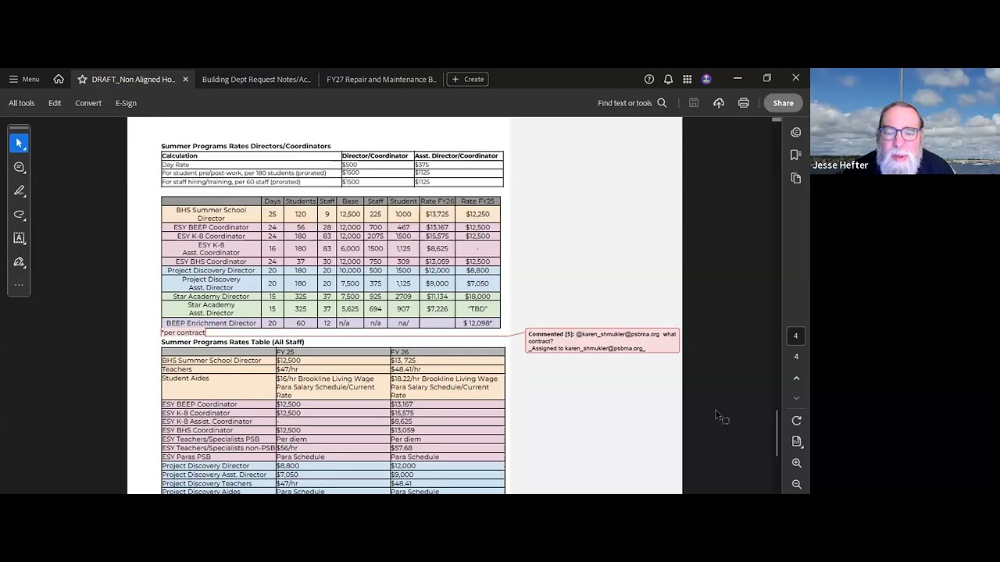Open the AI assistant panel icon
1000x562 pixels.
796,132
